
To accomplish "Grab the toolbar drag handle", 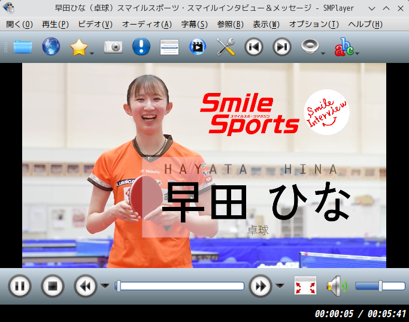I will click(x=5, y=47).
